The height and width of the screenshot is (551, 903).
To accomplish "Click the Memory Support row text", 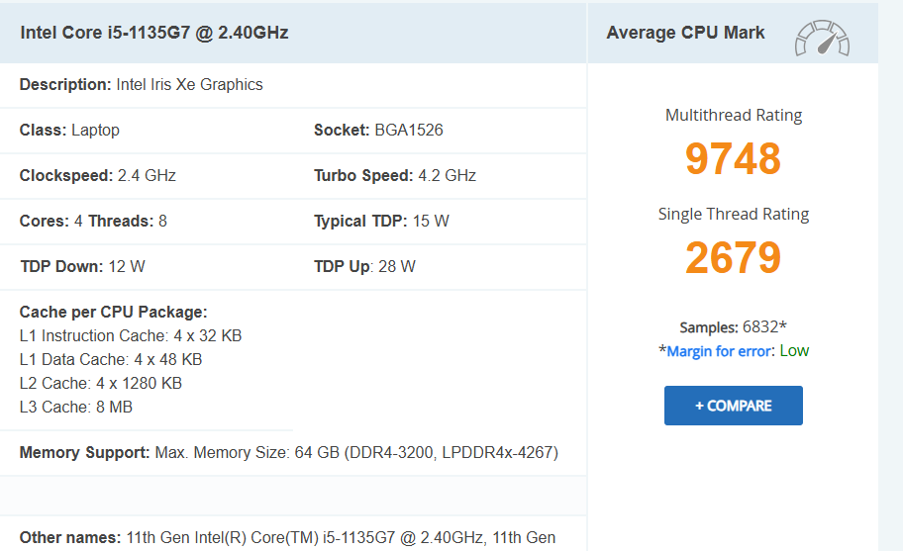I will 288,453.
